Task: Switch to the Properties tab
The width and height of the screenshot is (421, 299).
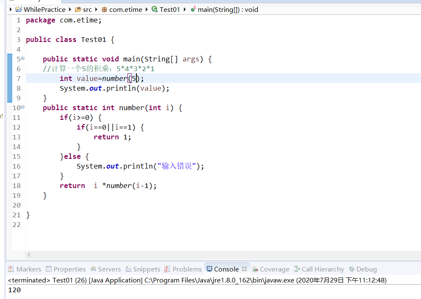Action: (66, 269)
